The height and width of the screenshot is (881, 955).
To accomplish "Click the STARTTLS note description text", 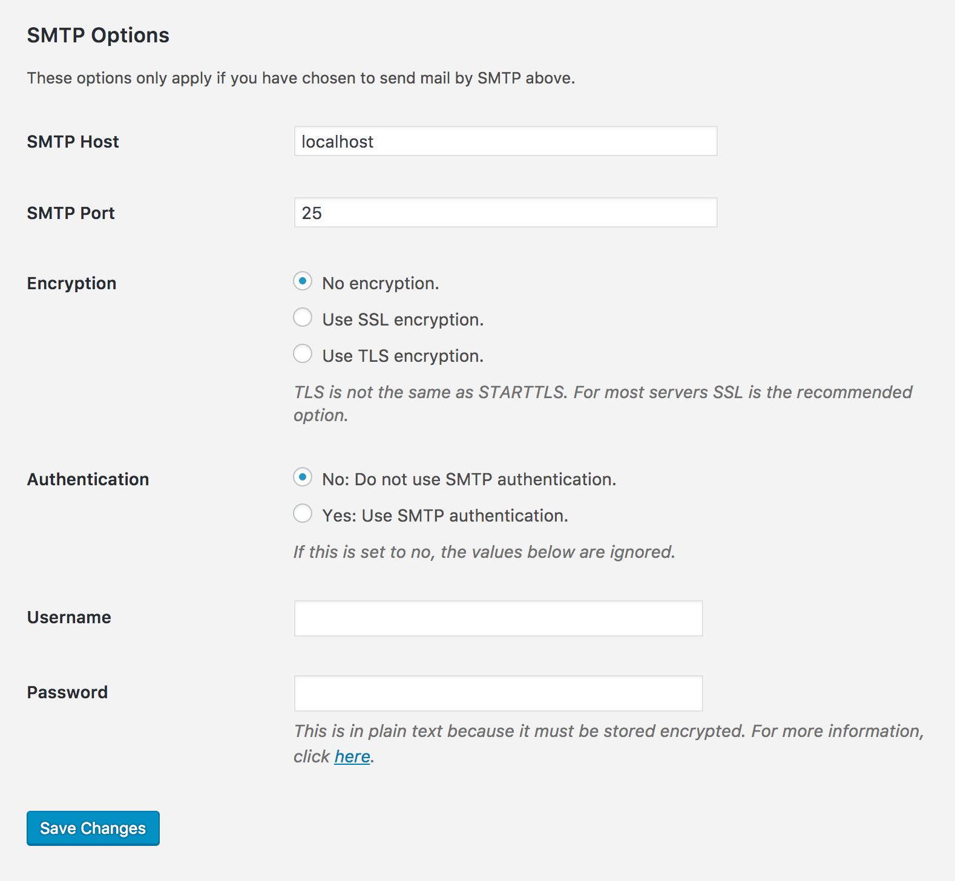I will (602, 393).
